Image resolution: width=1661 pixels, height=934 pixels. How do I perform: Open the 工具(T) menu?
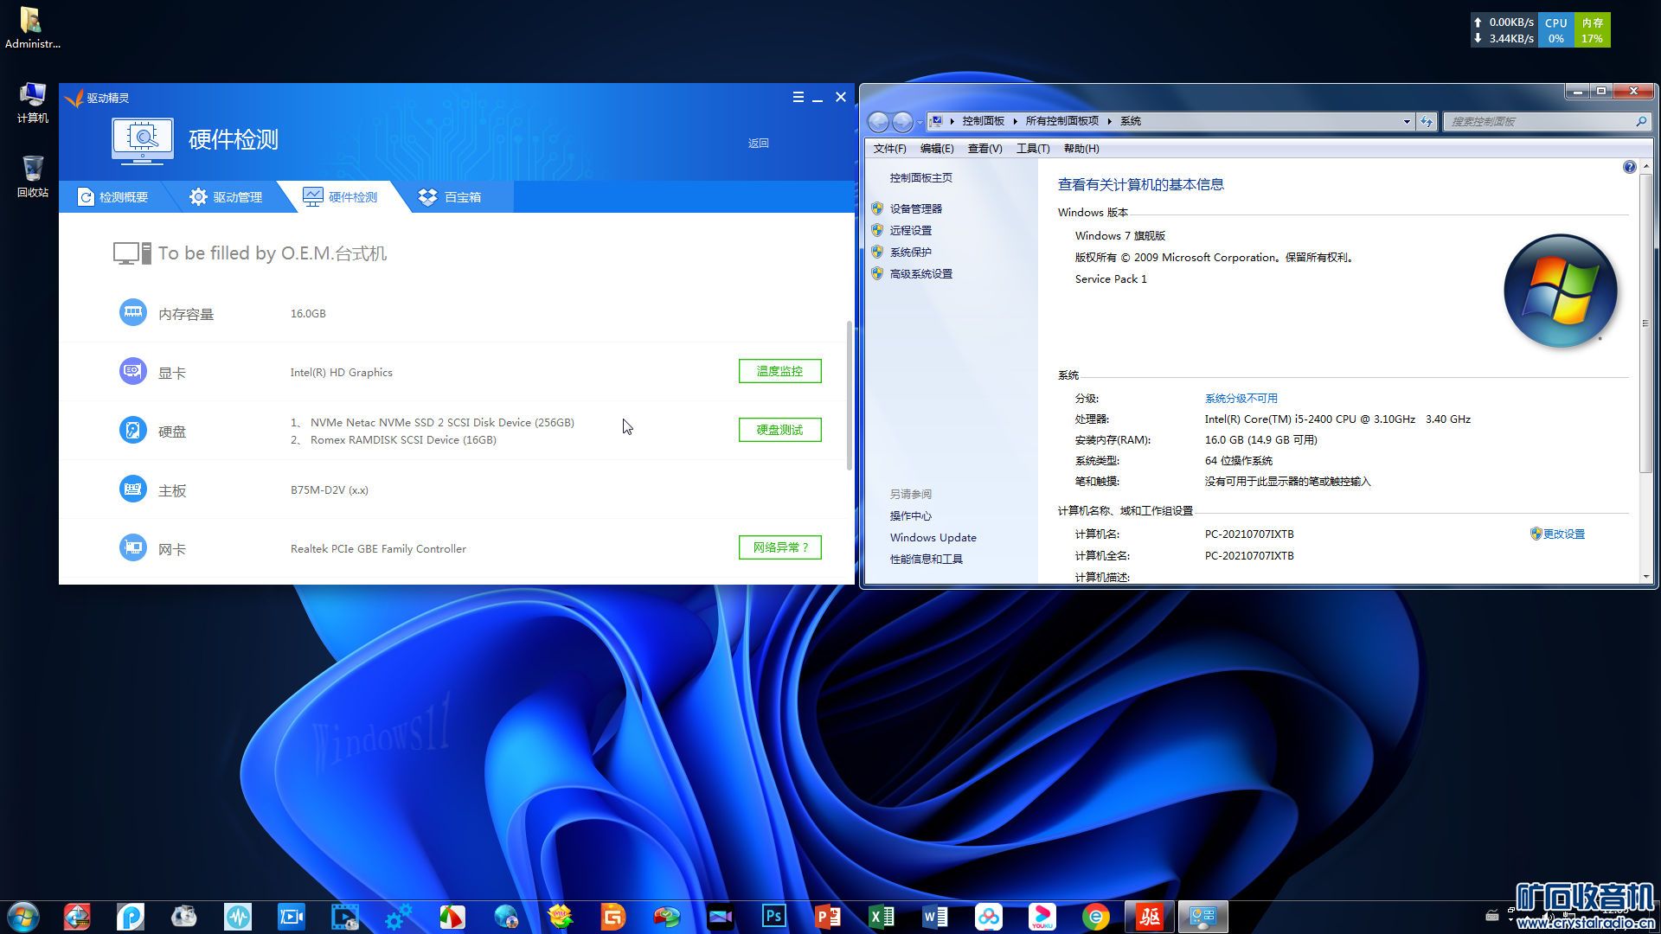pos(1032,149)
